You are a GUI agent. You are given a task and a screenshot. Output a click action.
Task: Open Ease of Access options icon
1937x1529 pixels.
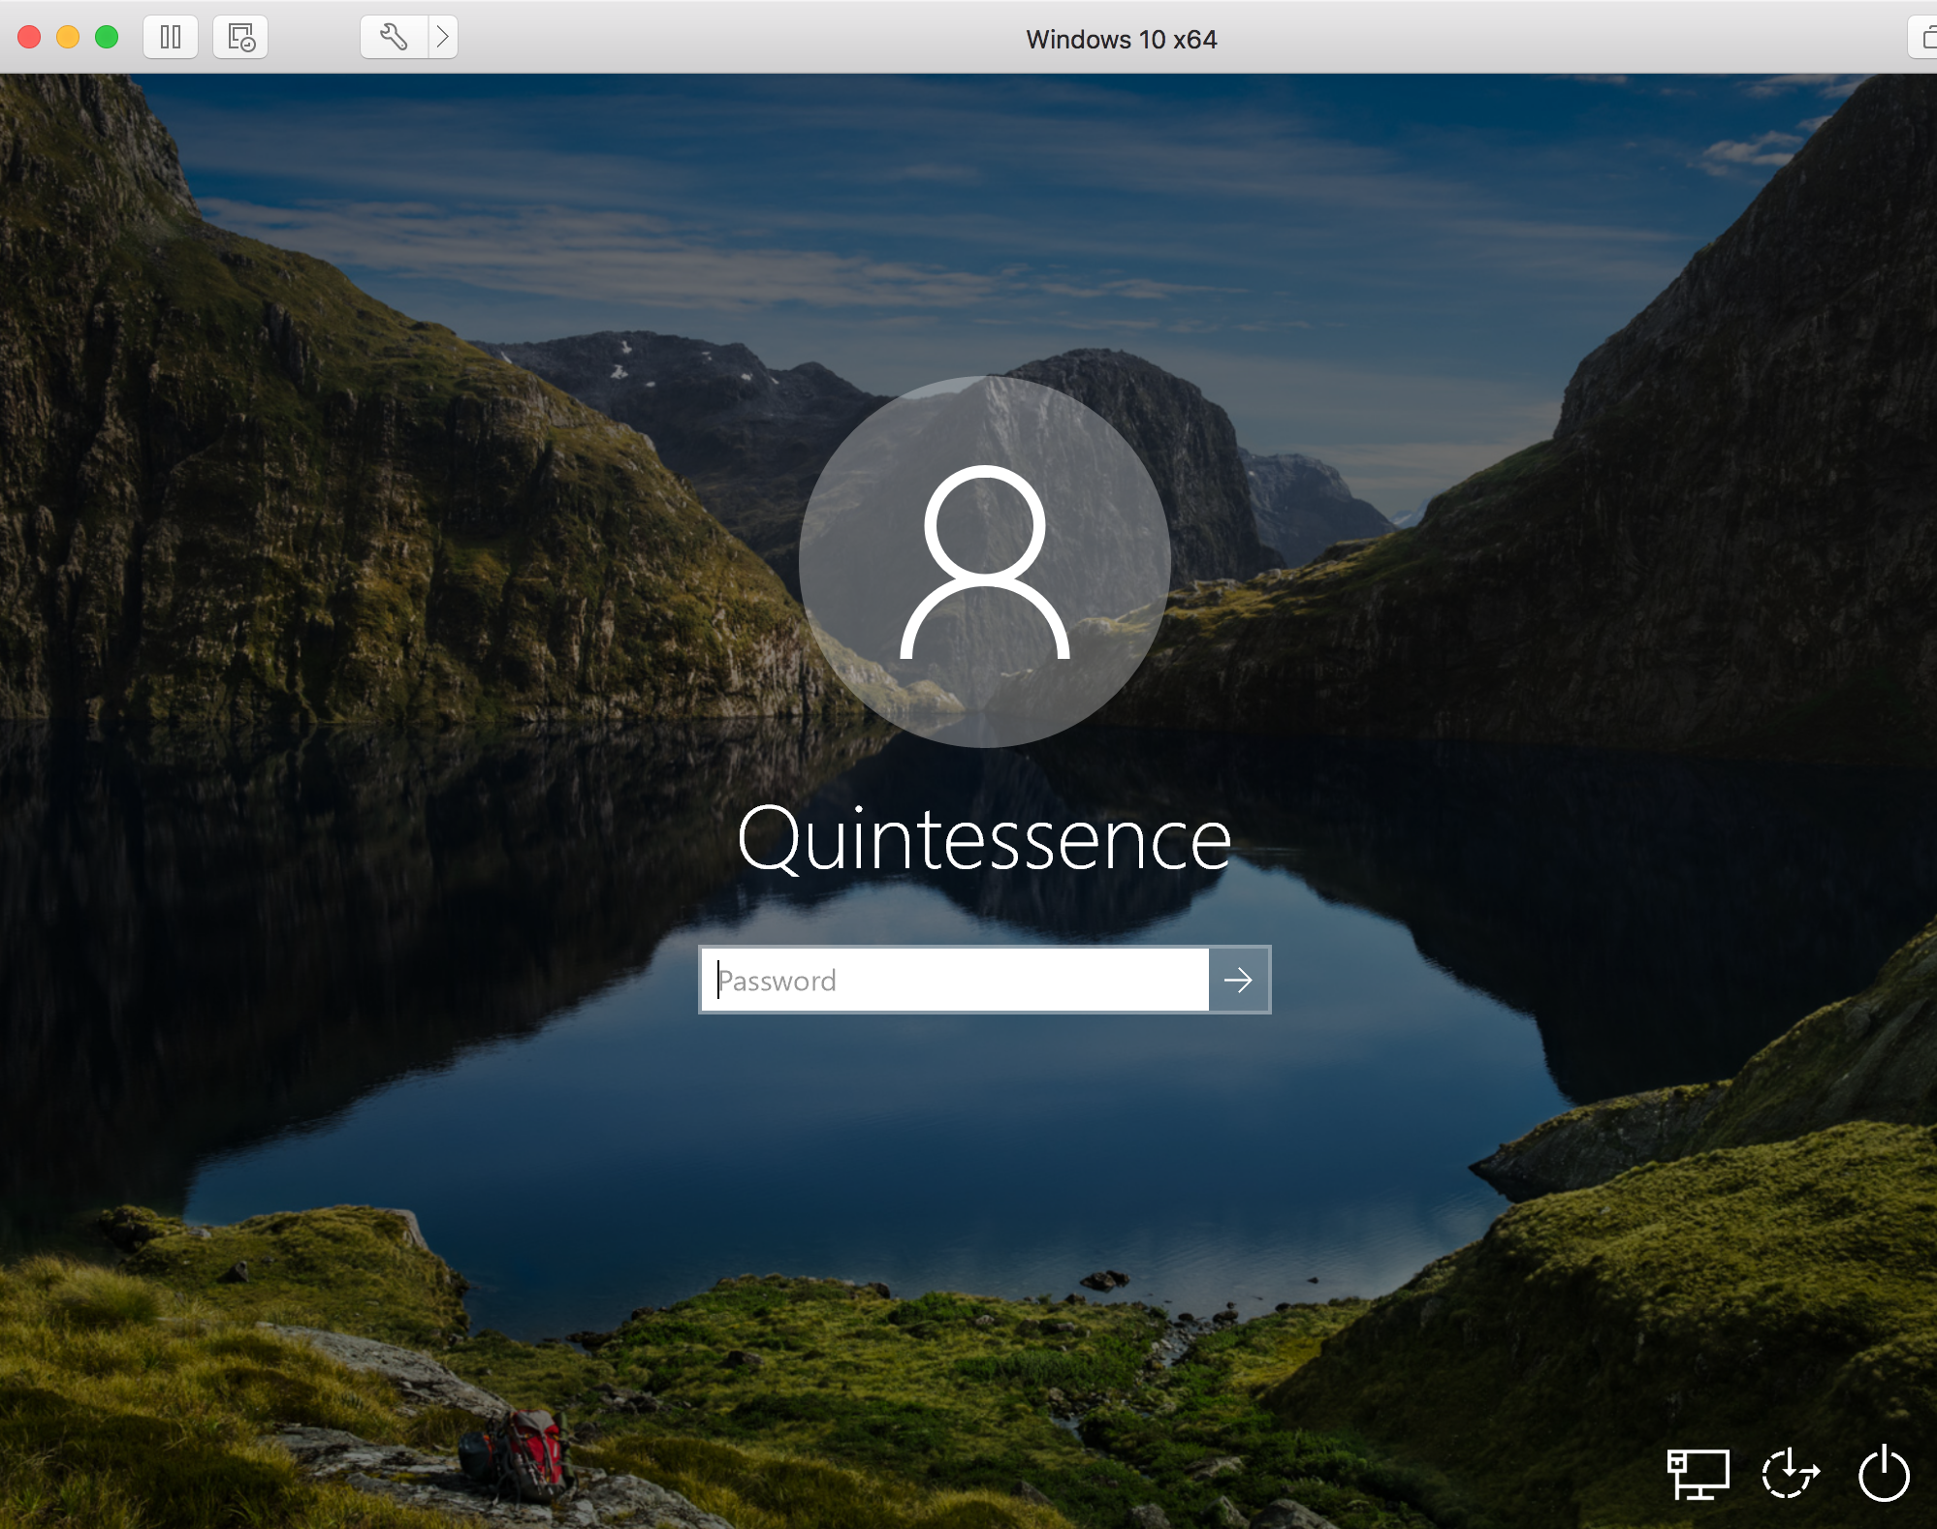click(x=1790, y=1474)
